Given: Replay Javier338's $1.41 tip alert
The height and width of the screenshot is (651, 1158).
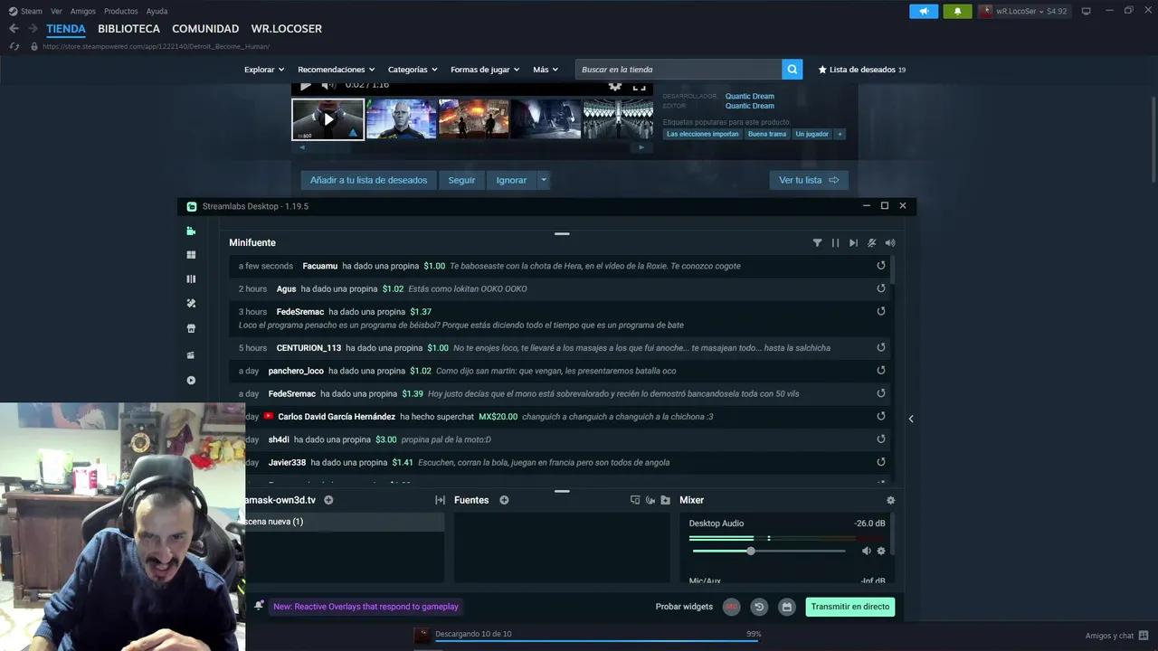Looking at the screenshot, I should point(881,462).
